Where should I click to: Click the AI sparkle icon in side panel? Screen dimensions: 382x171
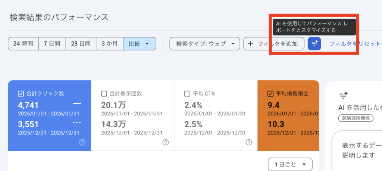point(343,95)
